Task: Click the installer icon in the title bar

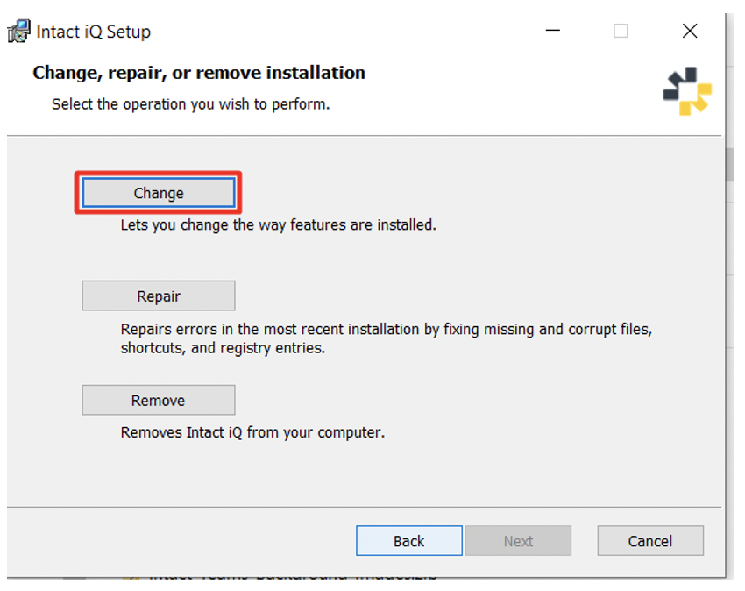Action: 18,30
